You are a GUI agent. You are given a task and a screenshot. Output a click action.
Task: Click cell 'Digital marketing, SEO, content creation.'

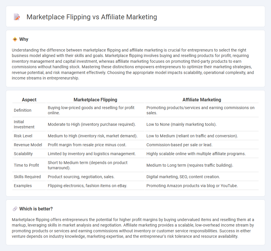tap(202, 177)
